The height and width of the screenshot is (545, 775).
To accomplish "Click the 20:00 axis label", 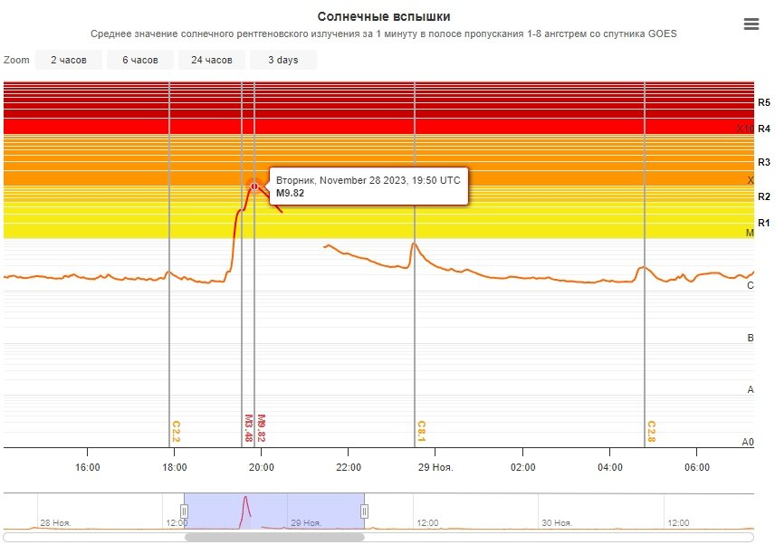I will (x=262, y=467).
